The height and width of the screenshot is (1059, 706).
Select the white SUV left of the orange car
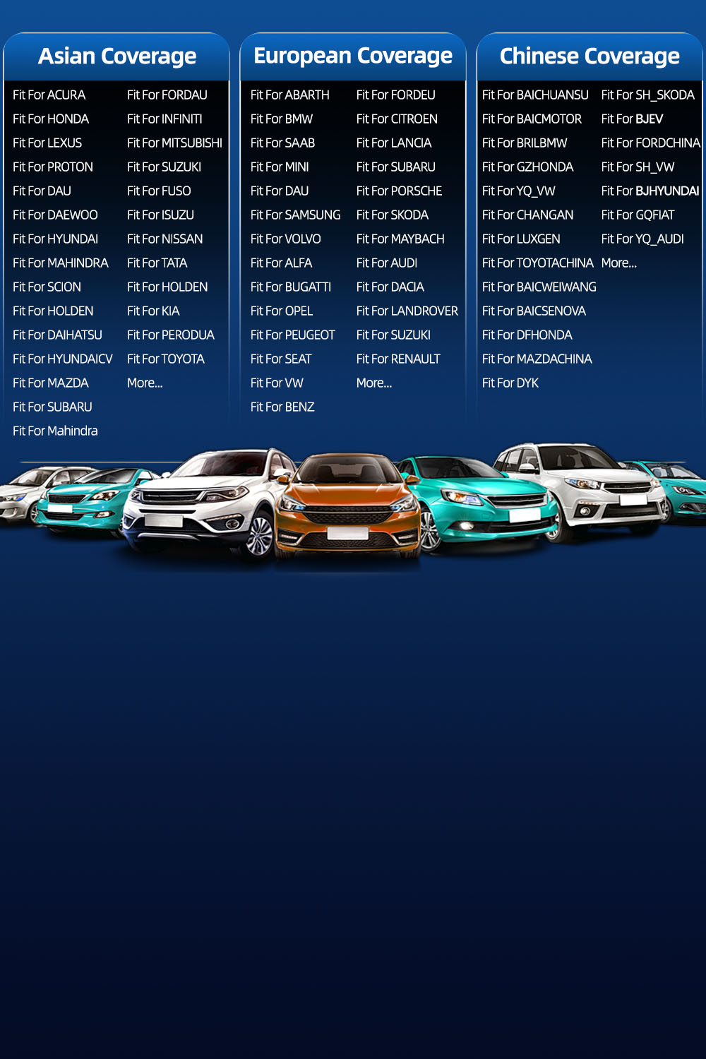point(205,501)
